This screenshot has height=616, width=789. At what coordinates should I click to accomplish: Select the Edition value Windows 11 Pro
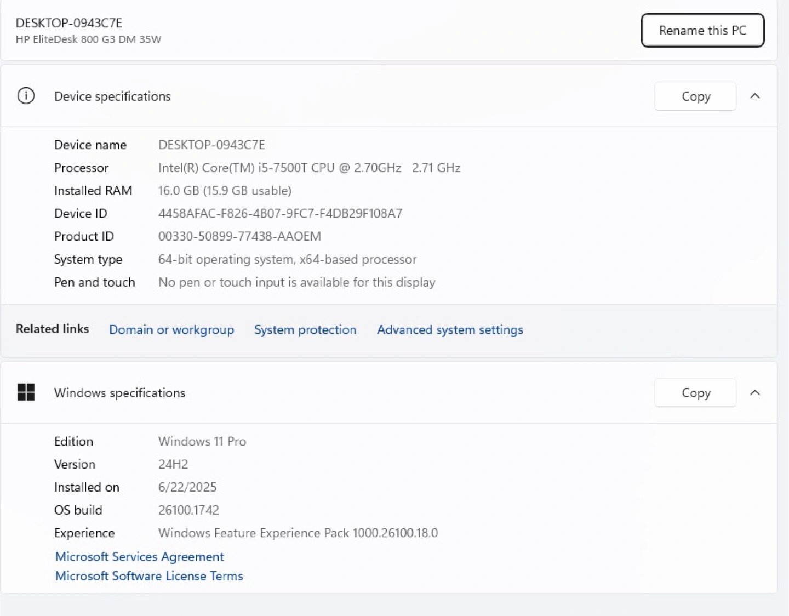(202, 442)
